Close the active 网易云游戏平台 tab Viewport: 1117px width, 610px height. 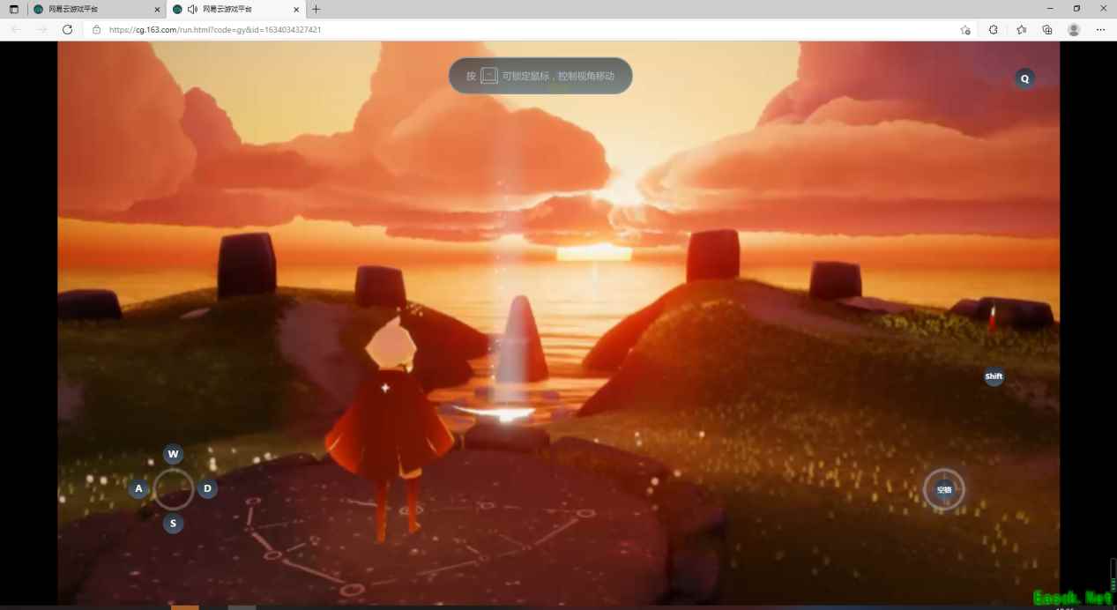click(297, 9)
